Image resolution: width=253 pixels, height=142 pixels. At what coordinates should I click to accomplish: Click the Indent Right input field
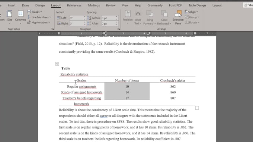tap(76, 23)
